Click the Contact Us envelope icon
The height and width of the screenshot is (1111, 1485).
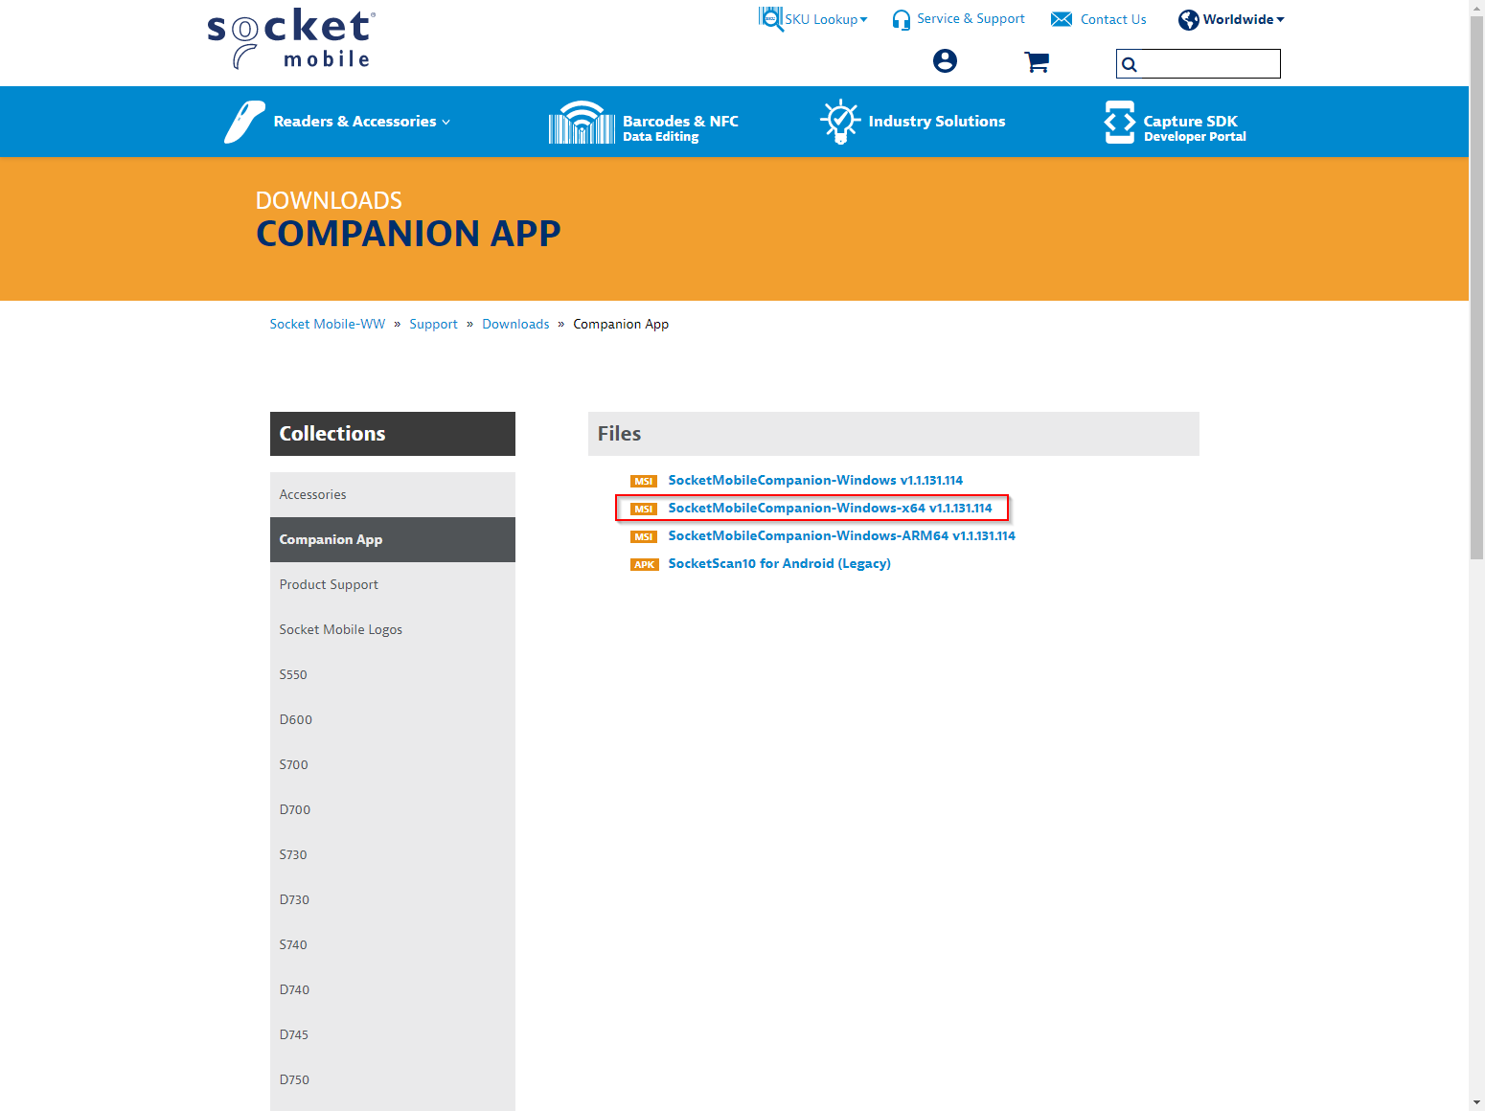point(1062,19)
